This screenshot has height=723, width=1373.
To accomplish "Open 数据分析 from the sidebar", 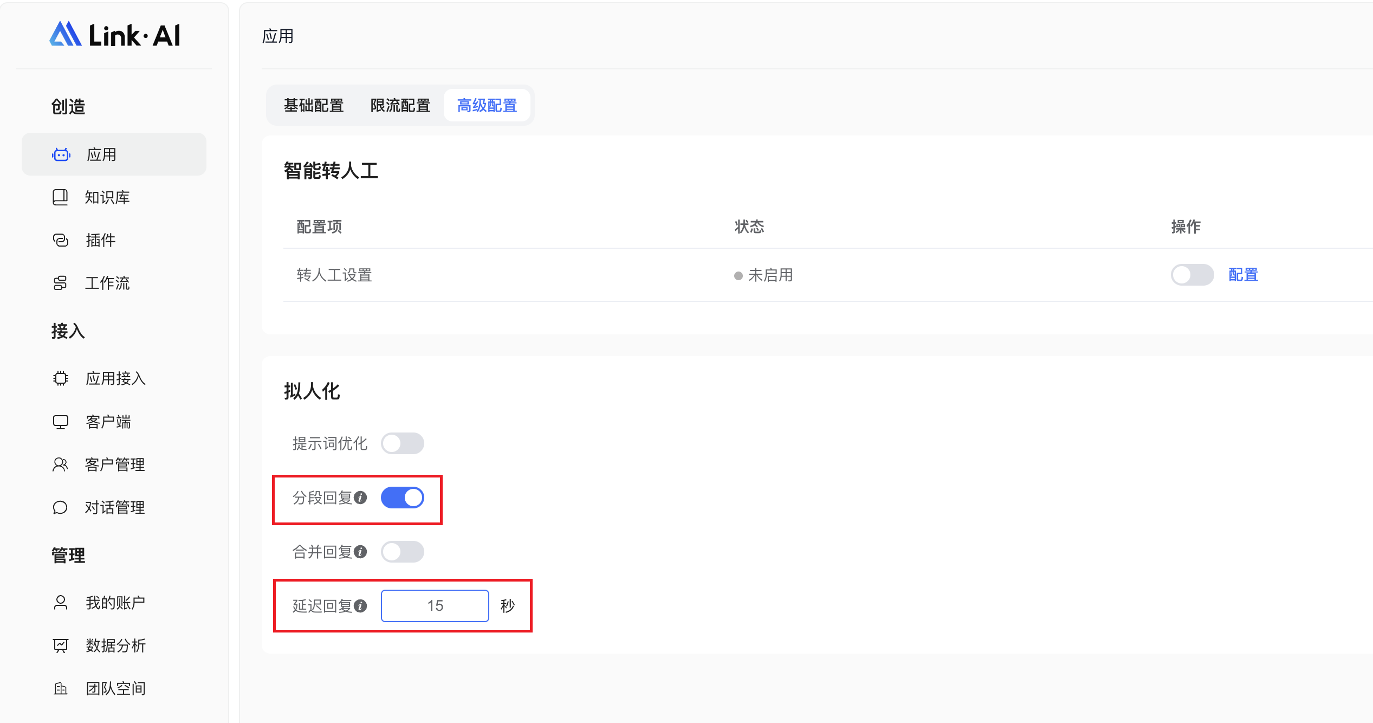I will 114,645.
